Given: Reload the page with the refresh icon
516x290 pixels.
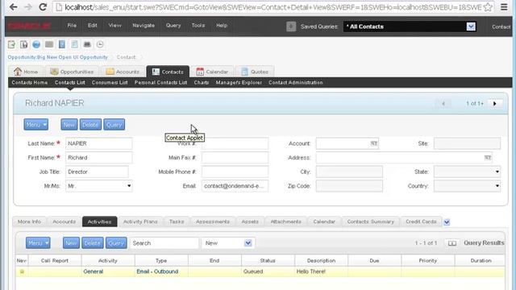Looking at the screenshot, I should (x=43, y=7).
